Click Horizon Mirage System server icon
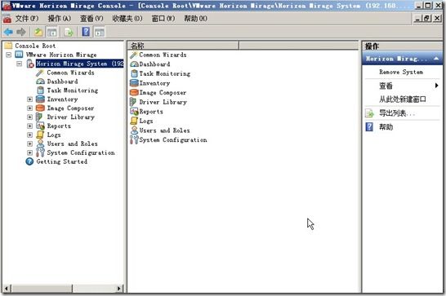The image size is (446, 296). (x=30, y=64)
